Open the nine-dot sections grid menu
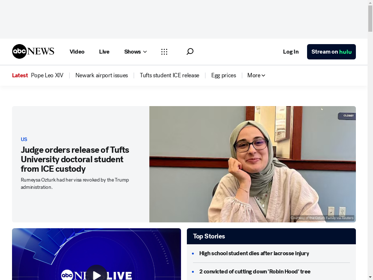Screen dimensions: 373x280 [164, 52]
